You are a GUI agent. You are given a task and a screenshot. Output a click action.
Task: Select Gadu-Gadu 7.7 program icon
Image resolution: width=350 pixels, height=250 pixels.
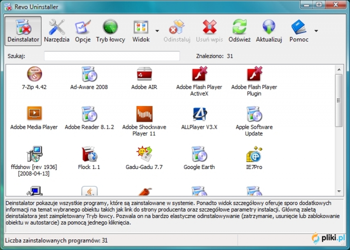click(144, 154)
